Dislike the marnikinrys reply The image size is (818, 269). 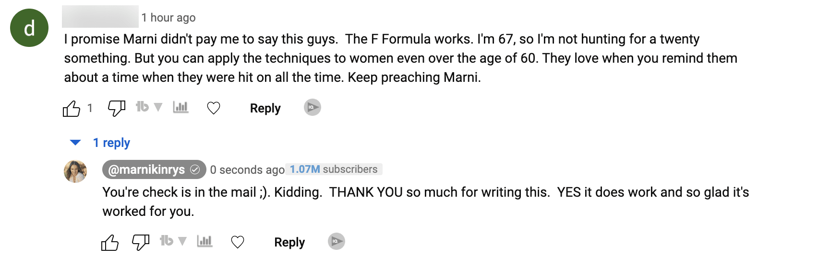(141, 242)
